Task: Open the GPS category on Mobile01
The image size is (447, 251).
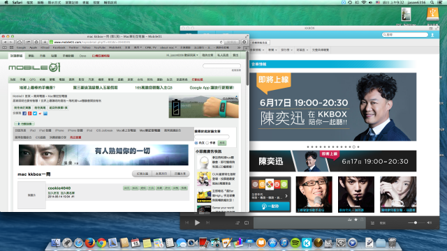Action: 33,79
